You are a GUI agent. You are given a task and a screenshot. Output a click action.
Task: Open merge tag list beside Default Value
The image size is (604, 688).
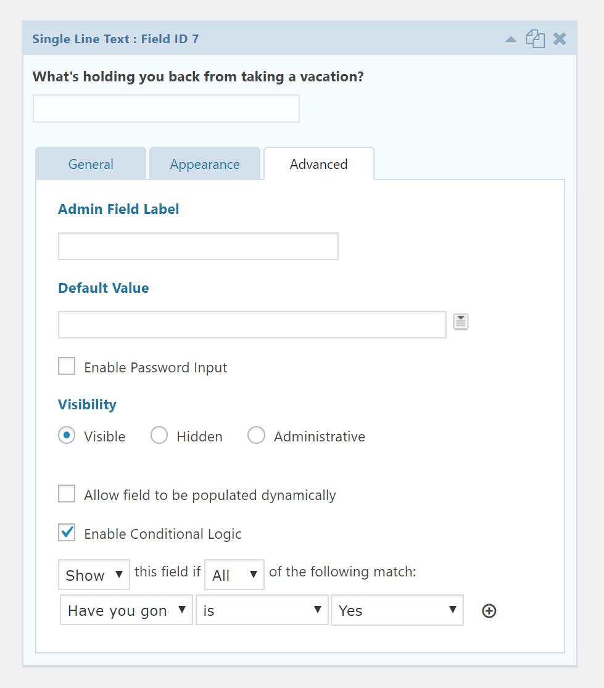tap(461, 321)
